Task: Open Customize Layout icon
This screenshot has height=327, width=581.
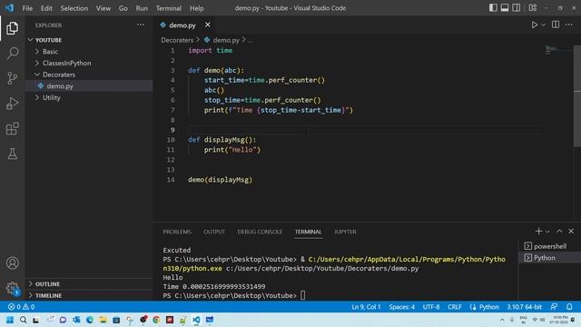Action: 533,8
